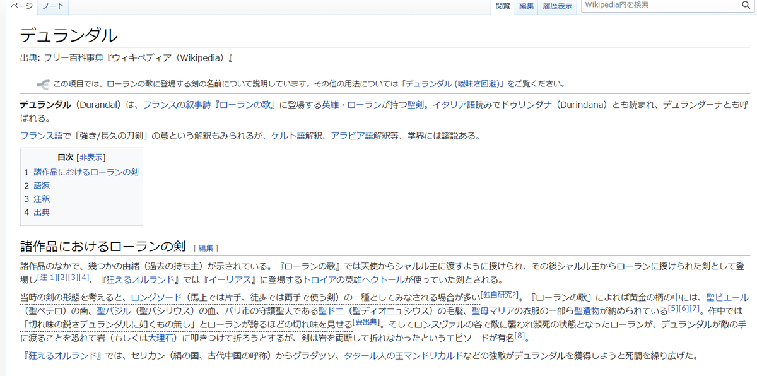The width and height of the screenshot is (757, 376).
Task: Click the デュランダル page title heading
Action: (69, 35)
